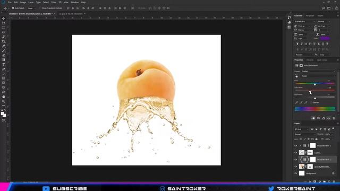Delete adjustment using Properties trash icon
This screenshot has width=340, height=191.
[334, 118]
